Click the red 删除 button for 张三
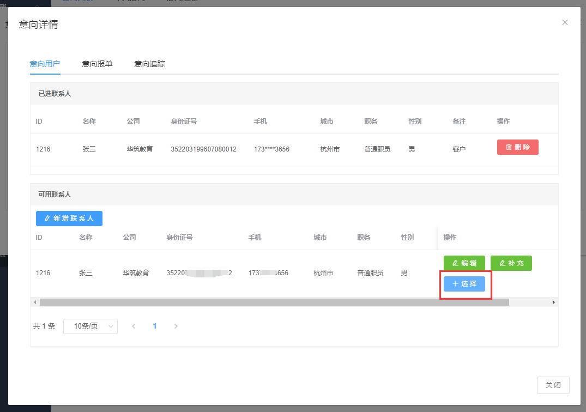 coord(517,147)
